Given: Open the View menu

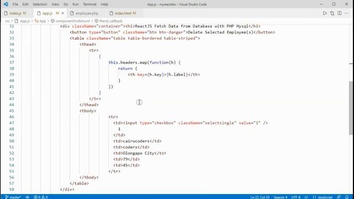Looking at the screenshot, I should click(x=55, y=4).
